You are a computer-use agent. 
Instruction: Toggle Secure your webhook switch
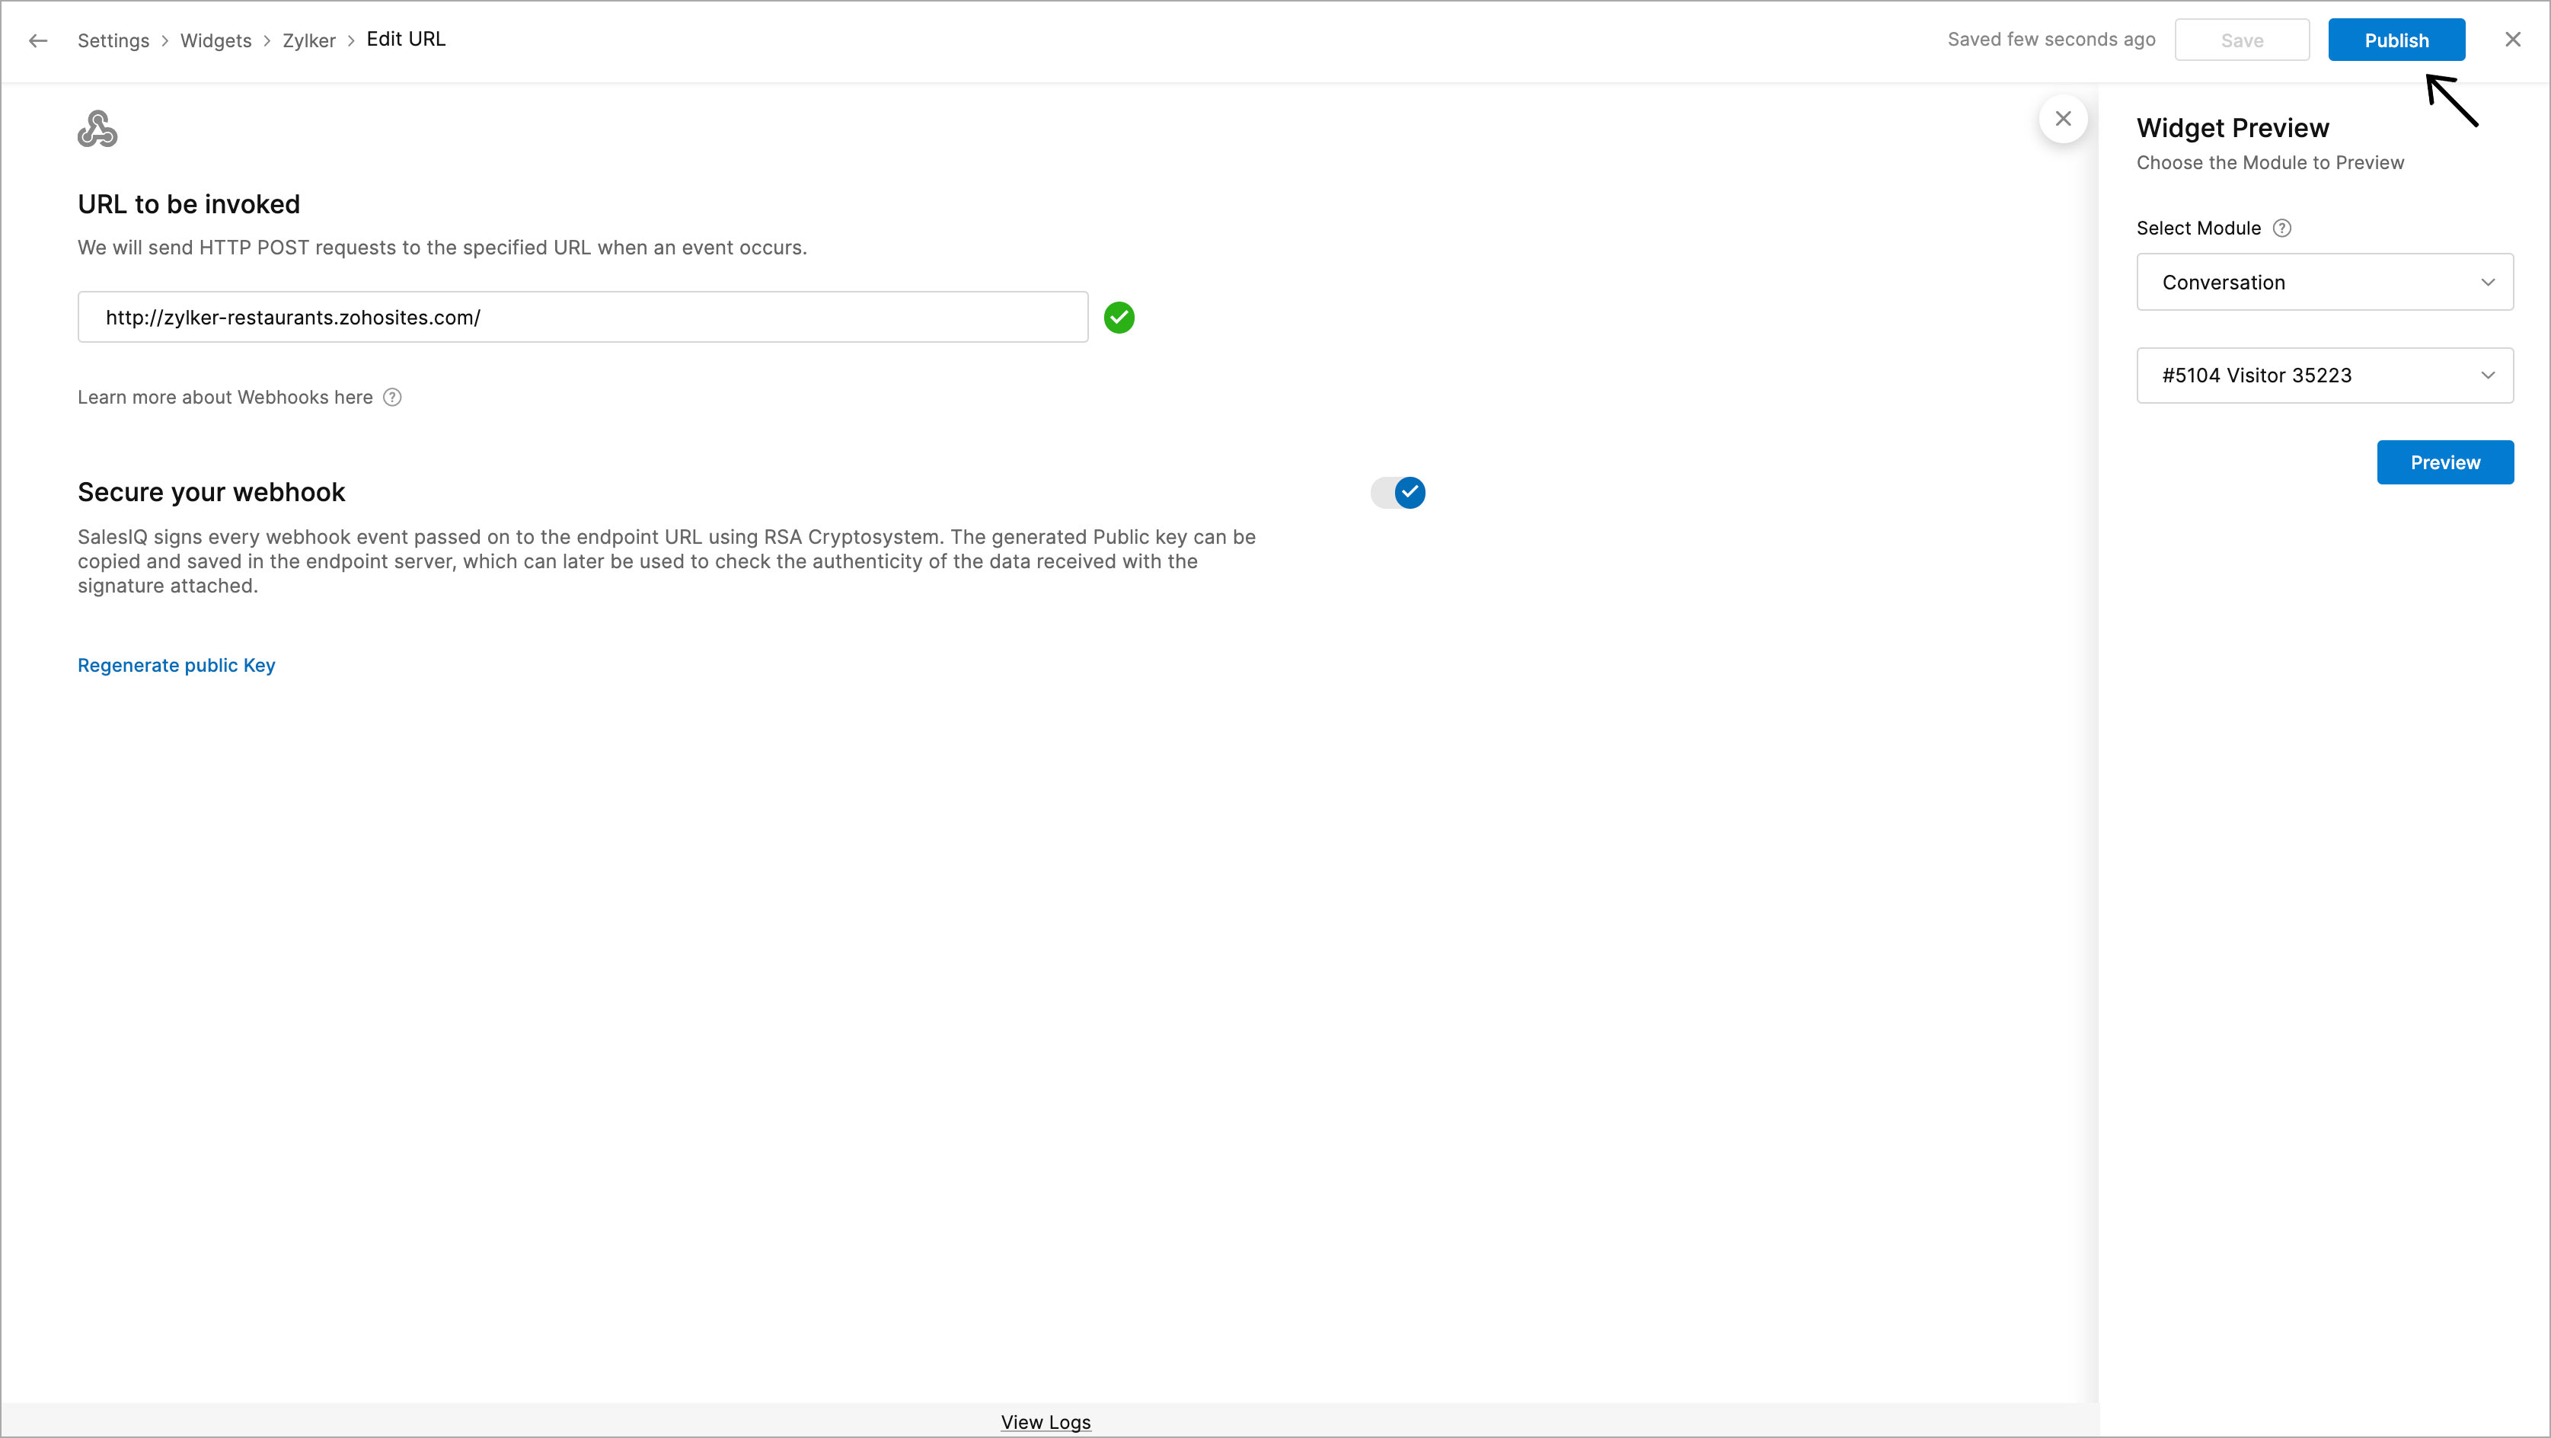pos(1397,492)
